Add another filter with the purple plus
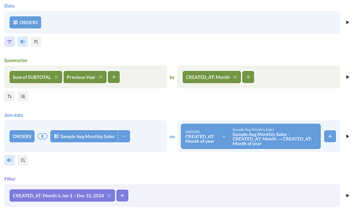 click(x=122, y=196)
